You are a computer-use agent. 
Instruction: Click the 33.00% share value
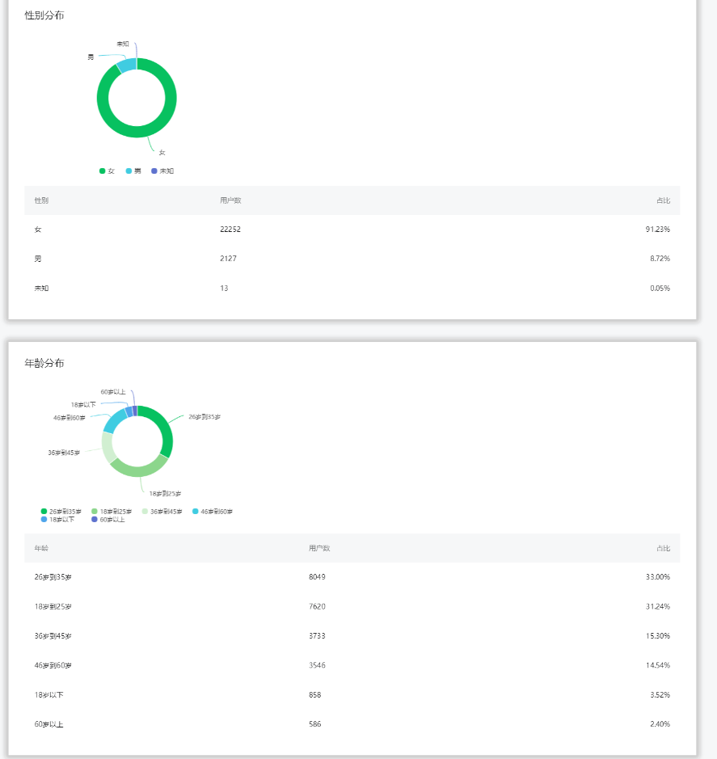click(658, 577)
